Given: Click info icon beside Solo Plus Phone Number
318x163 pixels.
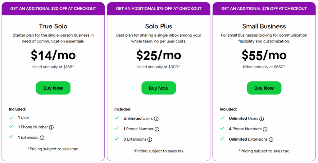Looking at the screenshot, I should [x=157, y=129].
